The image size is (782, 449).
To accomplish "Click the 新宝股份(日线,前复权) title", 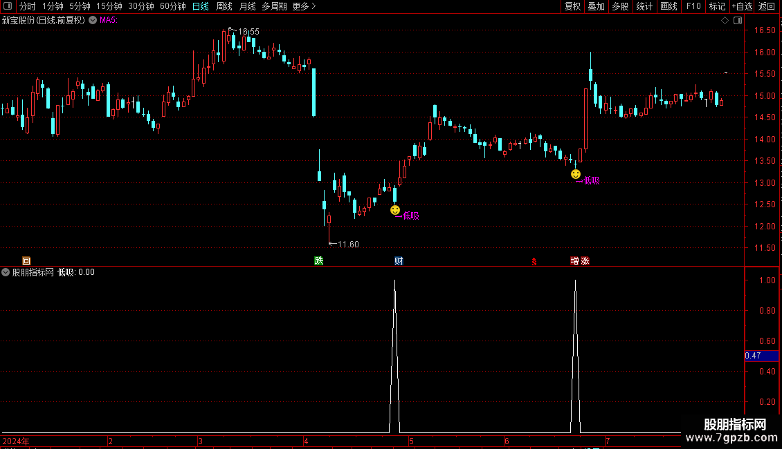I will click(x=44, y=21).
